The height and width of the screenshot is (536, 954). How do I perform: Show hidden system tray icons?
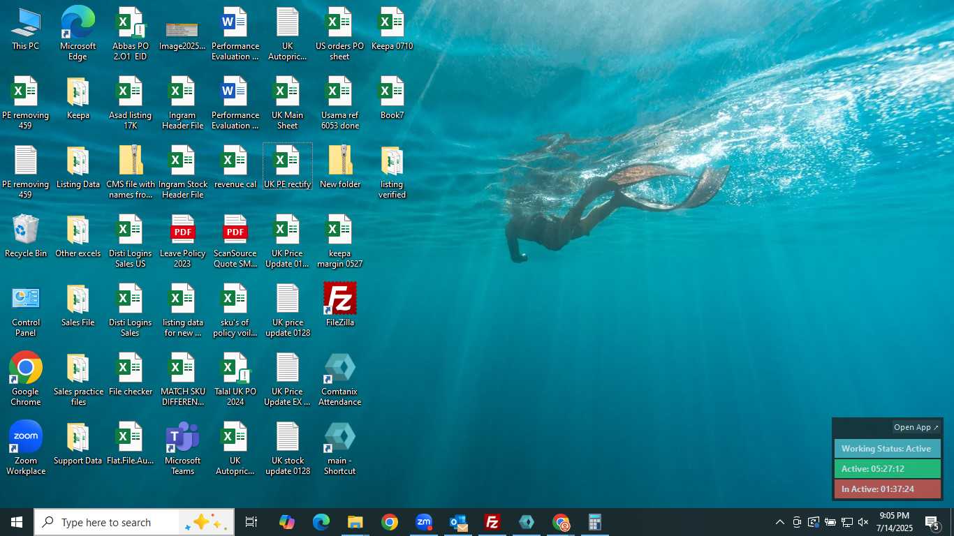pos(780,522)
